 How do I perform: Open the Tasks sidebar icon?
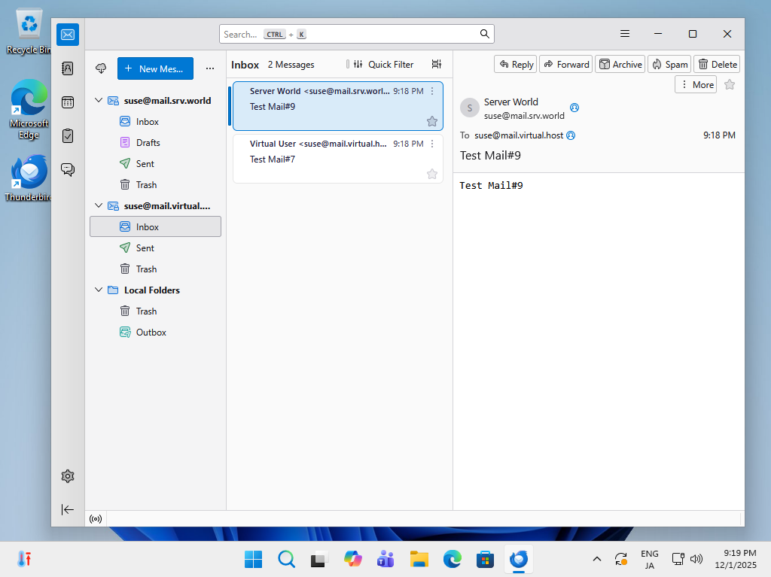pos(68,135)
